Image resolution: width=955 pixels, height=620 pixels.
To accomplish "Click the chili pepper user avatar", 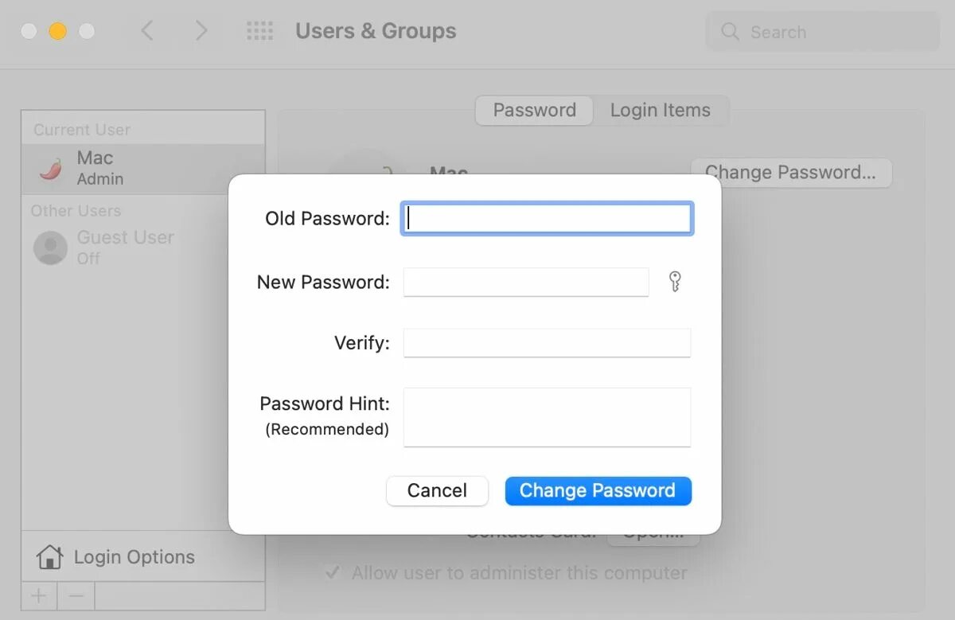I will (50, 168).
